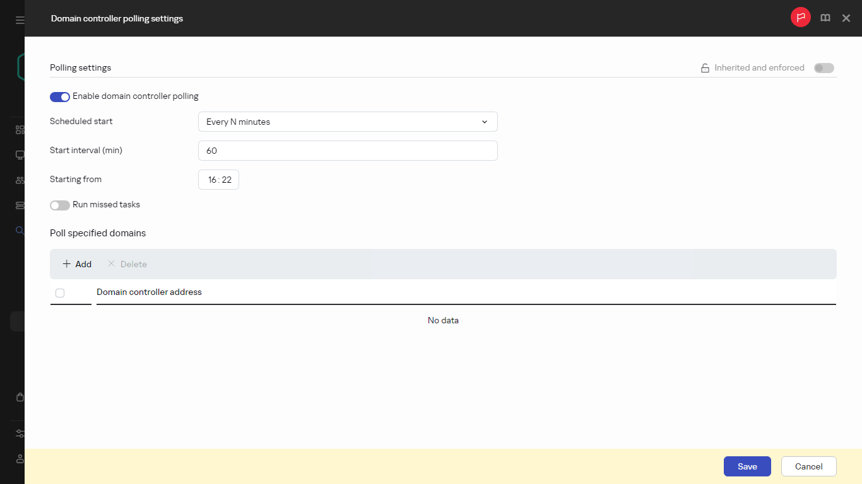Select all rows in the domains table
Image resolution: width=862 pixels, height=484 pixels.
(x=60, y=292)
